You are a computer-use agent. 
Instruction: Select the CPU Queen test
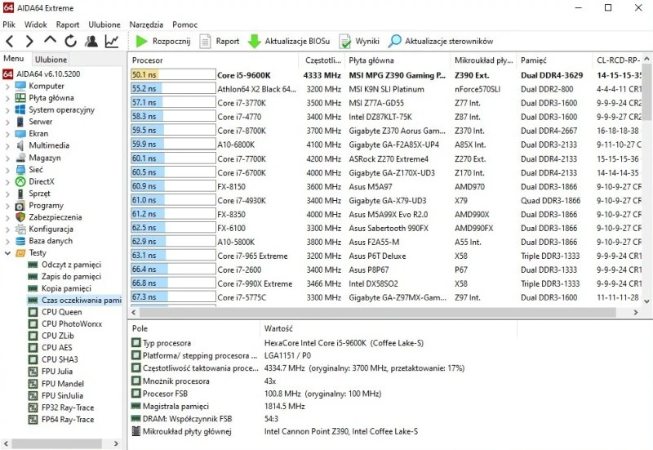tap(61, 312)
